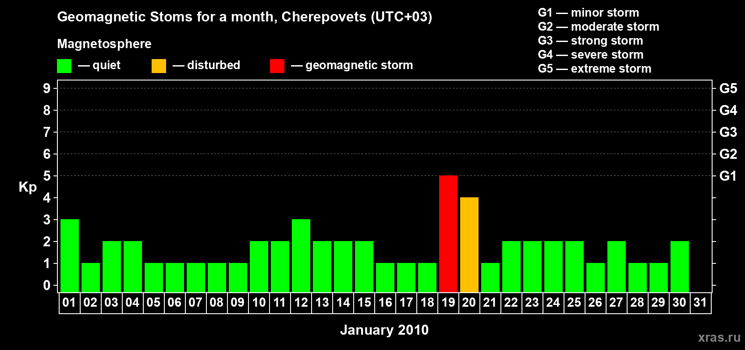Click the day 28 label on the axis
Image resolution: width=745 pixels, height=350 pixels.
click(x=637, y=302)
